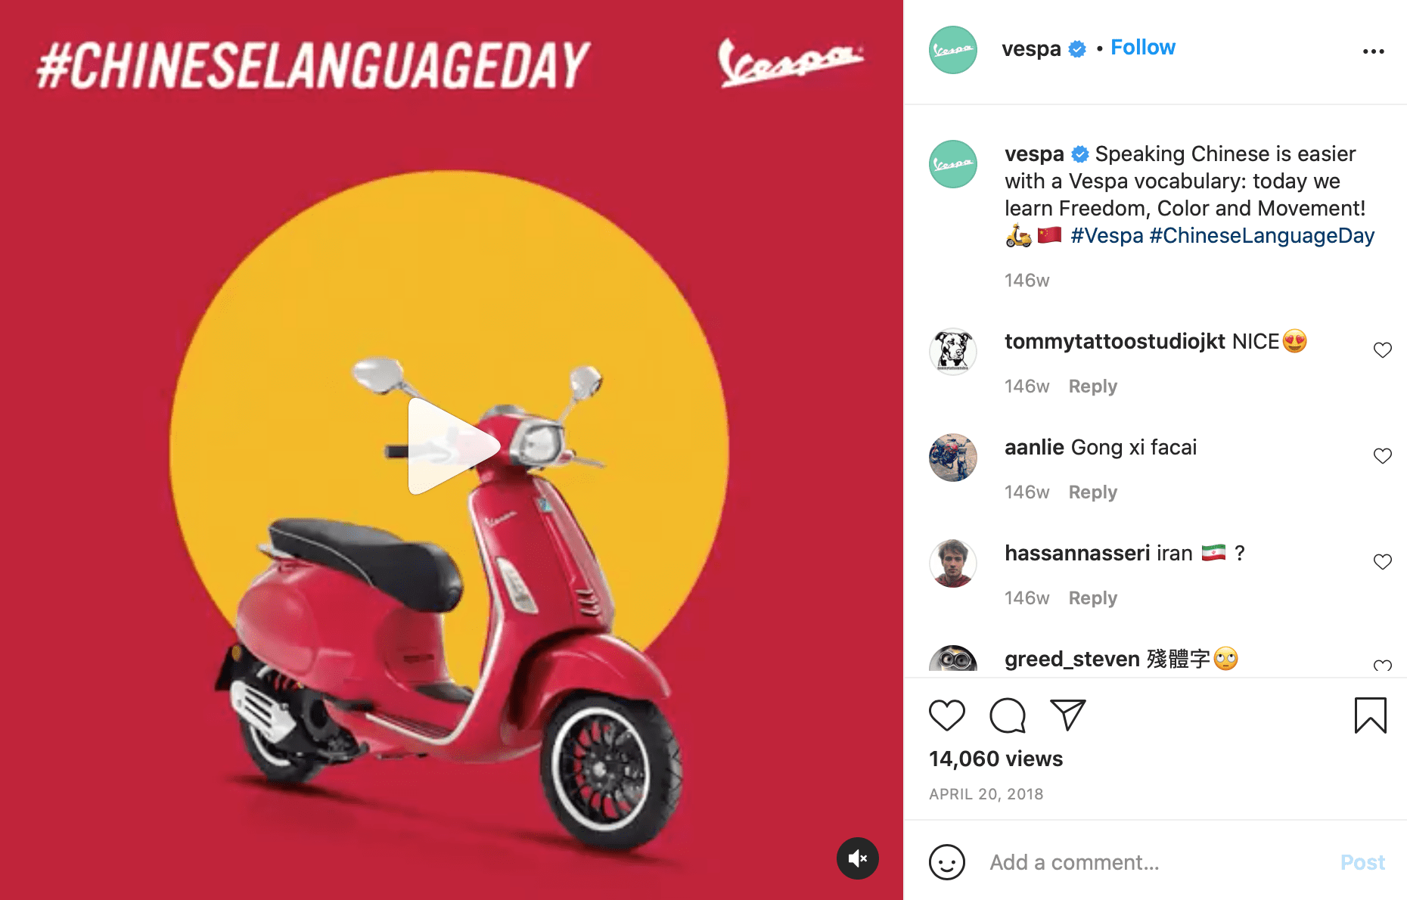The image size is (1407, 900).
Task: Open the #Vespa hashtag link
Action: point(1107,236)
